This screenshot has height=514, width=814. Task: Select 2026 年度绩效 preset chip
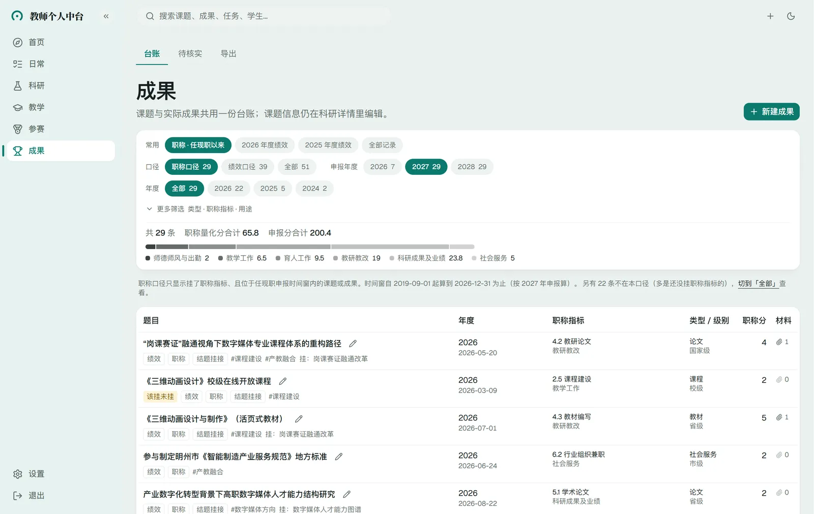point(265,145)
